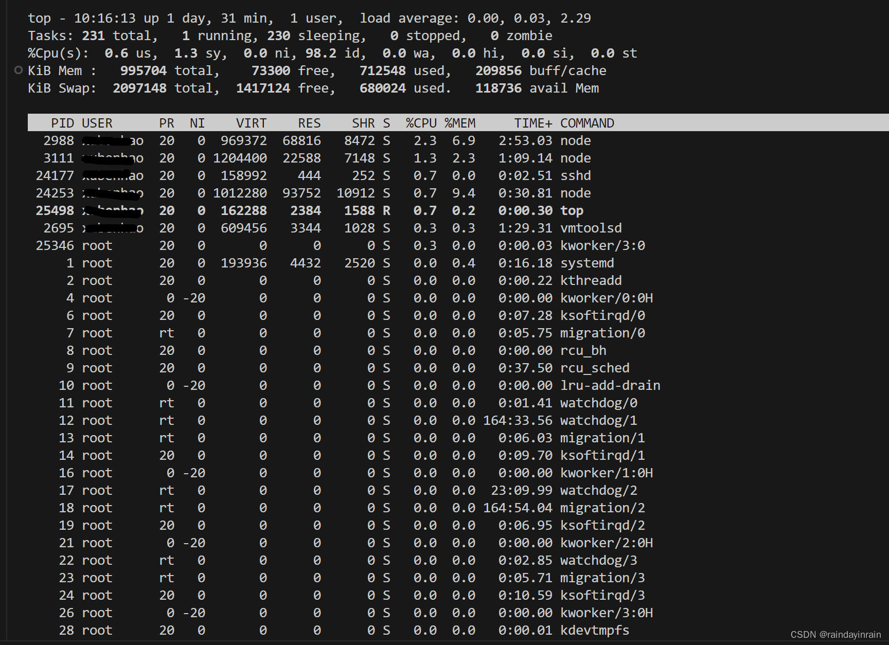This screenshot has width=889, height=645.
Task: Click the vmtoolsd command text
Action: [591, 228]
